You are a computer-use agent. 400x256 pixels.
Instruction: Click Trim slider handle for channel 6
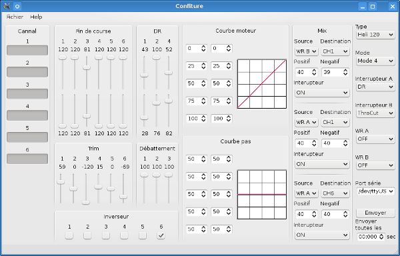(x=123, y=197)
